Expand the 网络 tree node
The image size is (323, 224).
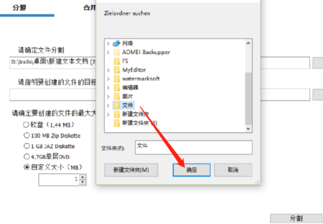[x=108, y=44]
